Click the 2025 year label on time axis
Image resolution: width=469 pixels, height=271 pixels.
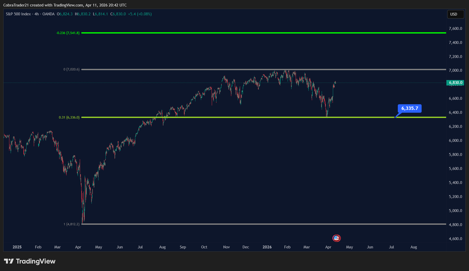[x=17, y=247]
